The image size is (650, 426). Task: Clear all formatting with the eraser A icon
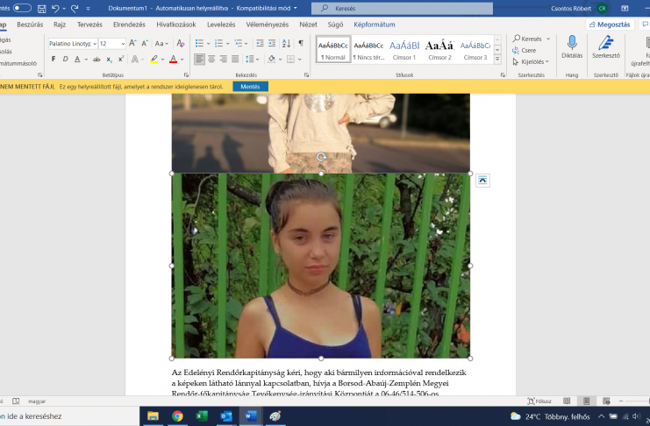(x=181, y=43)
